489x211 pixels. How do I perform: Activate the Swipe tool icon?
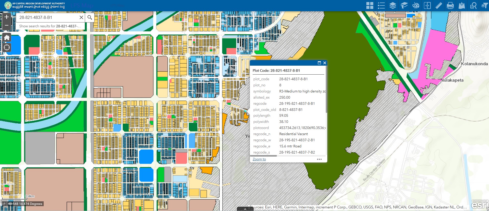coord(427,6)
